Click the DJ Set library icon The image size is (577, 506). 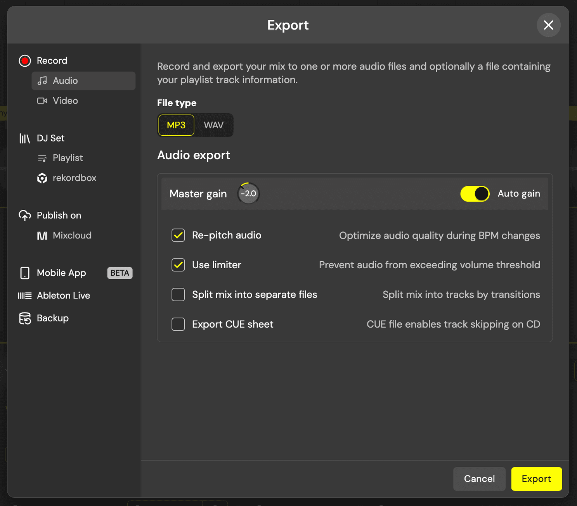click(x=25, y=138)
